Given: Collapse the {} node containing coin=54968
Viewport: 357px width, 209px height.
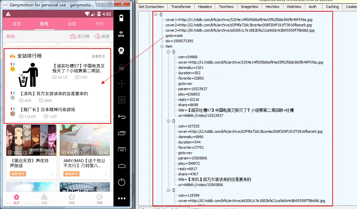Looking at the screenshot, I should [168, 52].
